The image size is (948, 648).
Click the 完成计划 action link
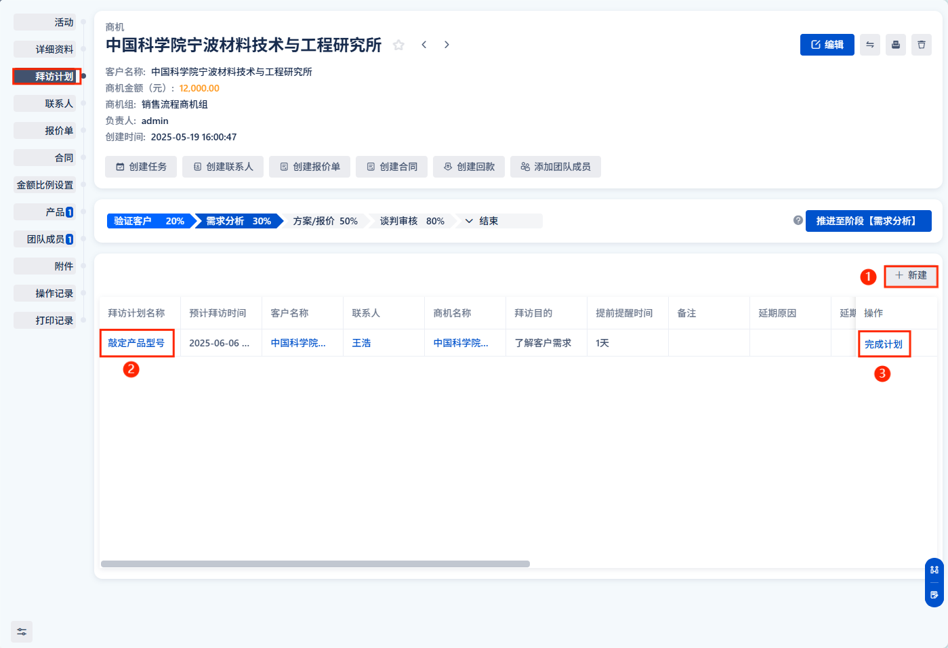(884, 344)
